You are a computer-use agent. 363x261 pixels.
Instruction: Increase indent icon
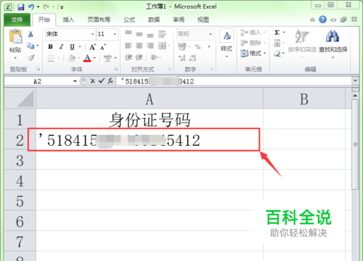(x=139, y=57)
